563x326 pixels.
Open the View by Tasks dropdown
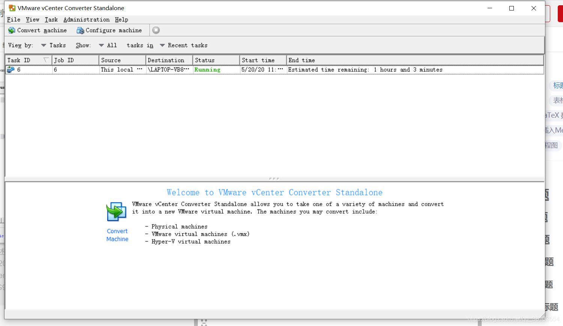click(53, 45)
